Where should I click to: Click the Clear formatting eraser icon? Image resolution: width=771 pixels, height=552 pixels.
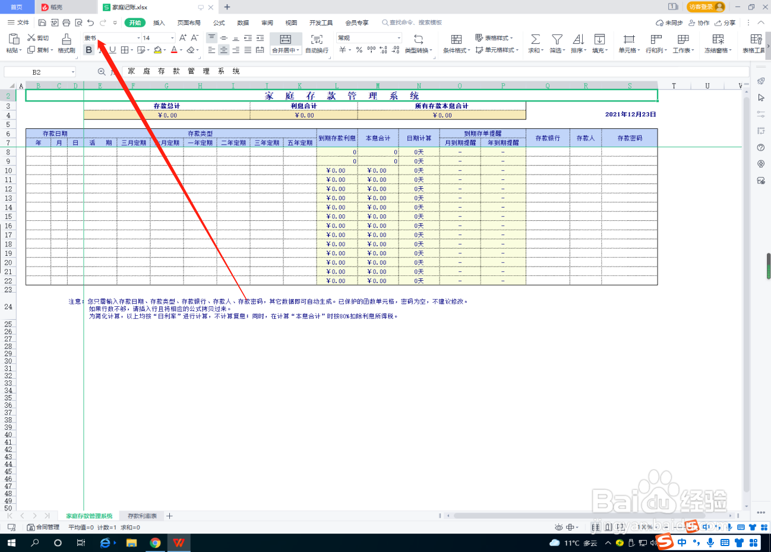coord(191,50)
